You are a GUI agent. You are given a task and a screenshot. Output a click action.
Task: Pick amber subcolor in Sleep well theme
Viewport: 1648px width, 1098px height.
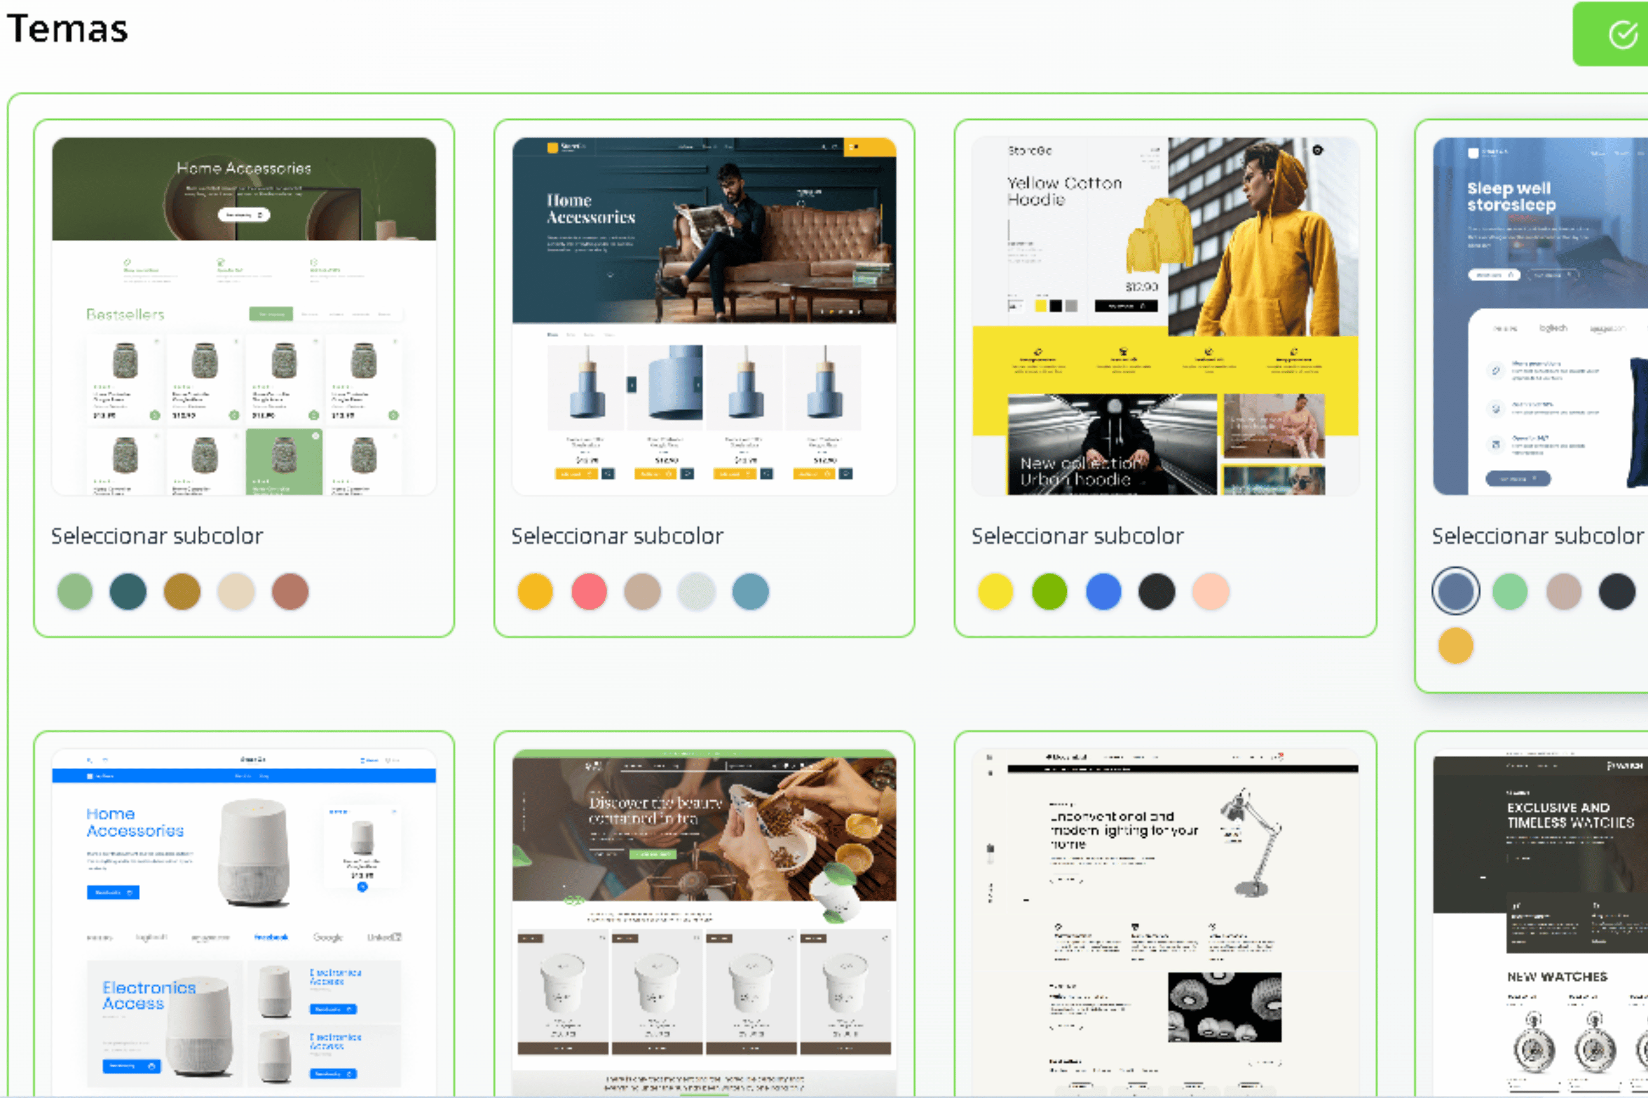tap(1456, 646)
